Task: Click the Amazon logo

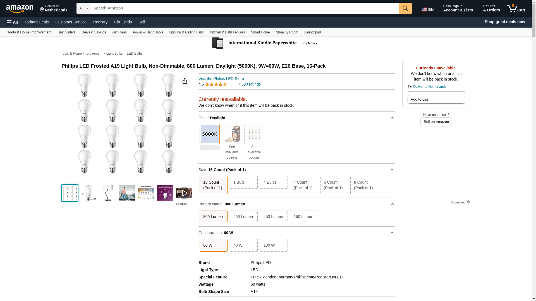Action: coord(20,9)
